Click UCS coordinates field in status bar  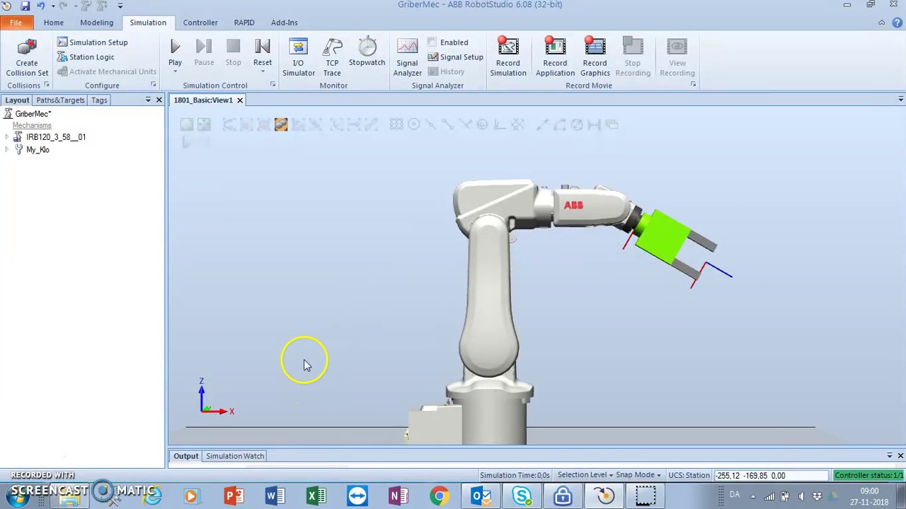[x=770, y=475]
